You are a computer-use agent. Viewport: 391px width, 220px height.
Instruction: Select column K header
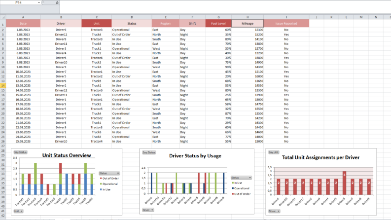pos(331,17)
